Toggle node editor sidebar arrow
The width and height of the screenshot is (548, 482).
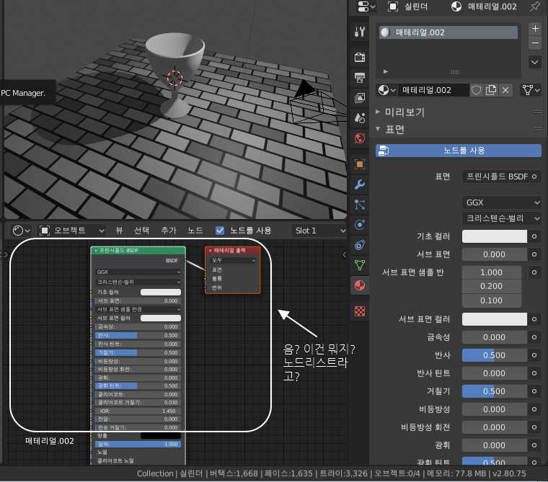tap(344, 254)
